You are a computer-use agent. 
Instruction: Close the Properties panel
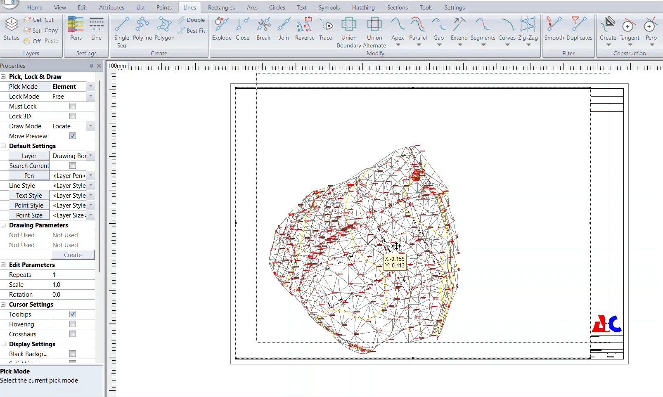click(99, 66)
